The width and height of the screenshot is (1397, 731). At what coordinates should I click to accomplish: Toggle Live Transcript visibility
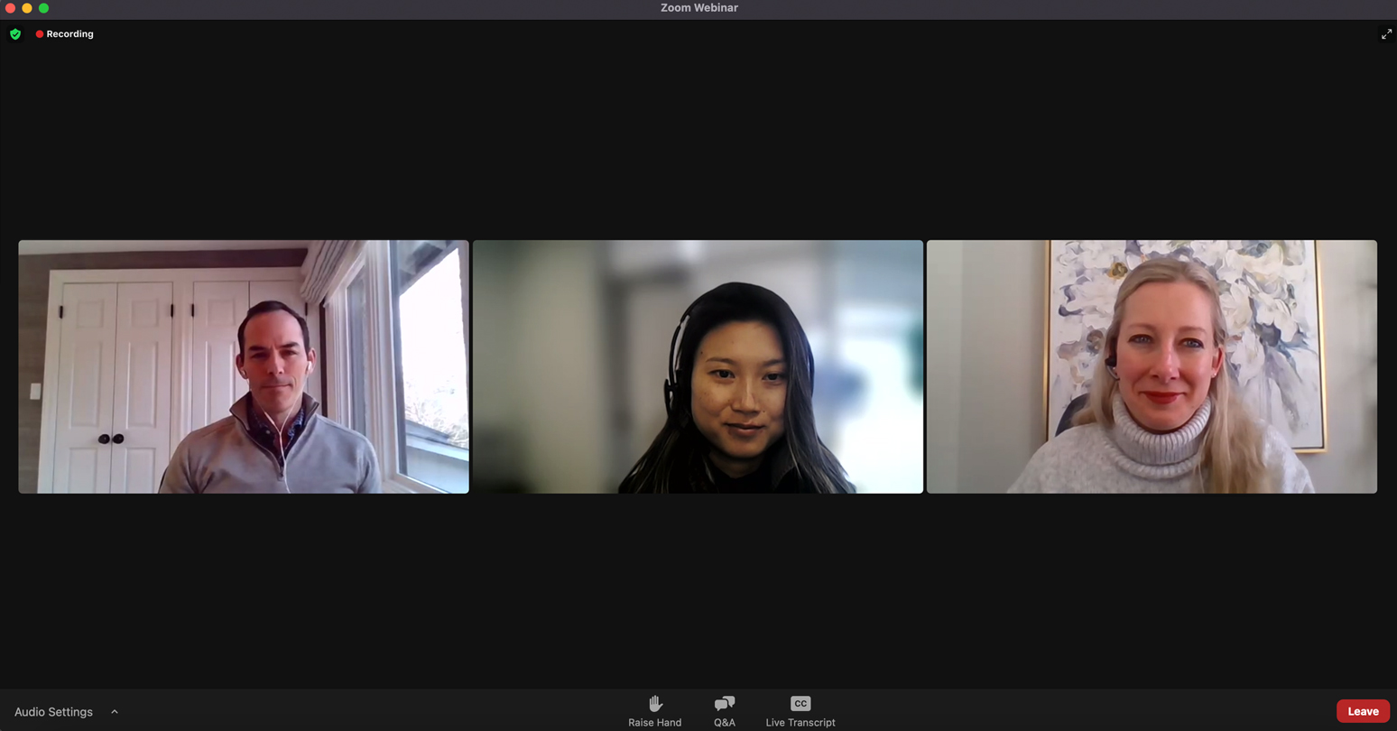(800, 712)
